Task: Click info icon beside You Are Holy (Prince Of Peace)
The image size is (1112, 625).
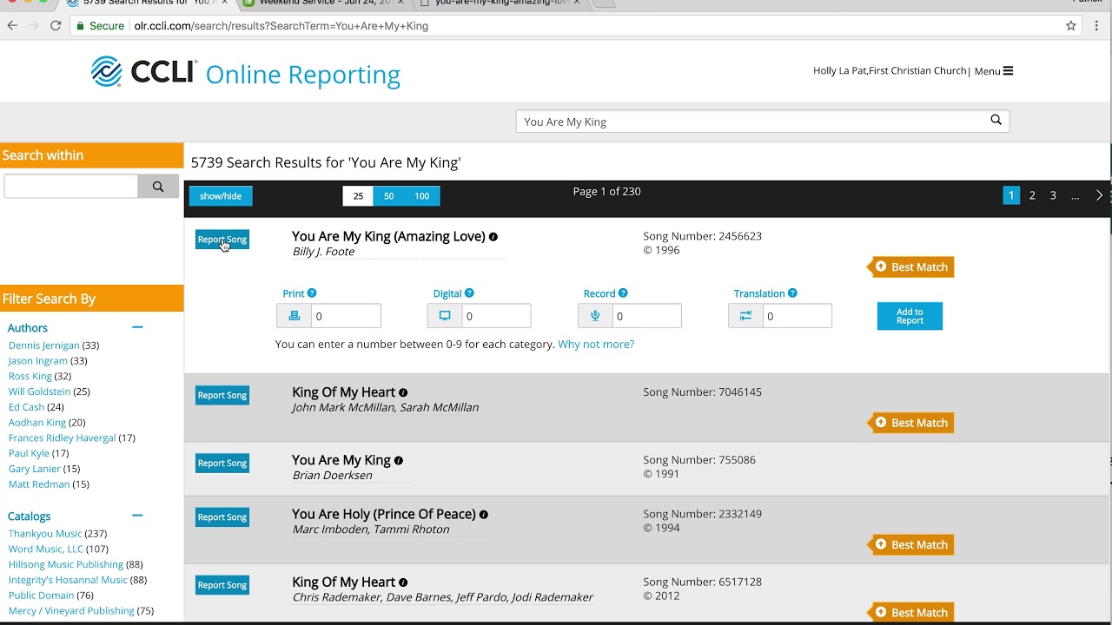Action: coord(484,515)
